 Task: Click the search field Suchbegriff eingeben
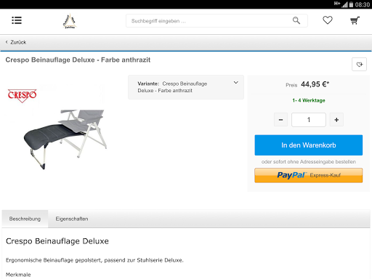tap(217, 21)
